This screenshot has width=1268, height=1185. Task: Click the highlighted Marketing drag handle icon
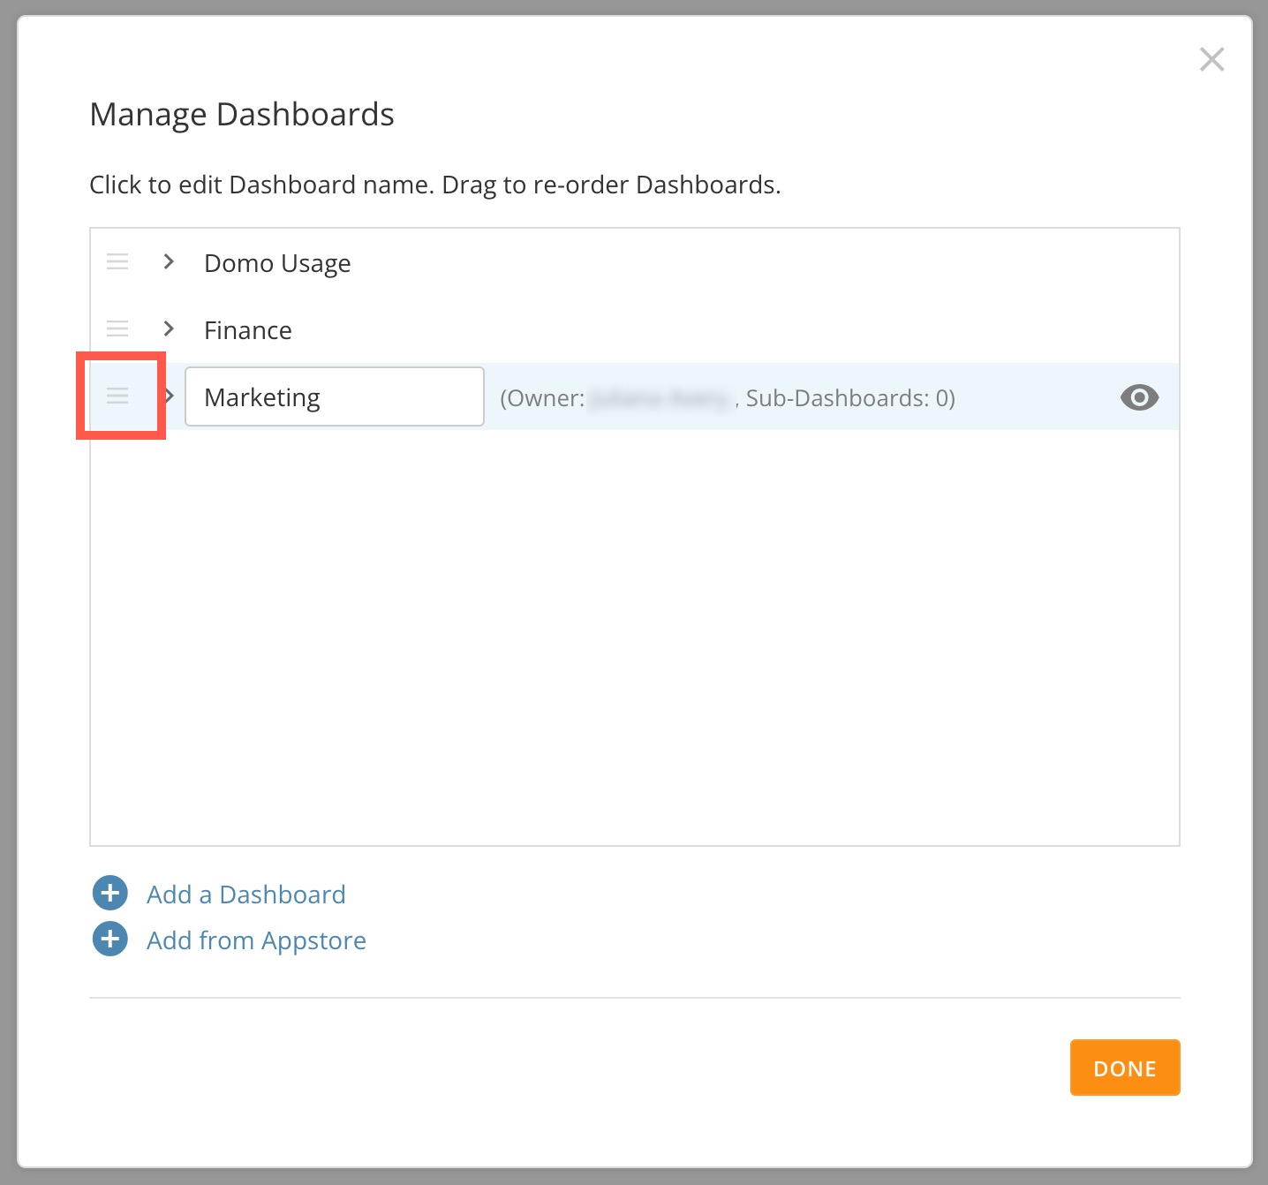click(x=117, y=396)
